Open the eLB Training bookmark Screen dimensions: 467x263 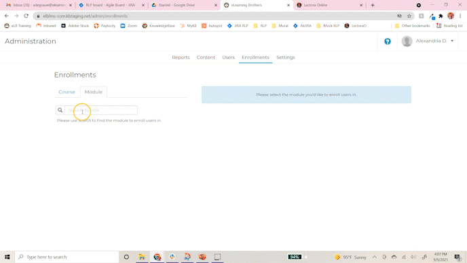click(18, 26)
